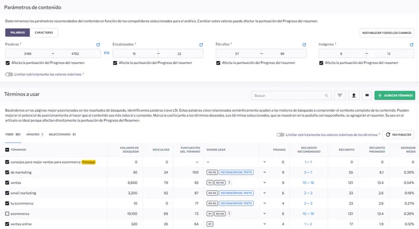419x229 pixels.
Task: Switch to the Caracteres tab
Action: pyautogui.click(x=44, y=33)
